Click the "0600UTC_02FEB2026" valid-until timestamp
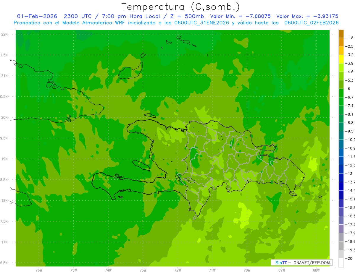 tap(312, 23)
